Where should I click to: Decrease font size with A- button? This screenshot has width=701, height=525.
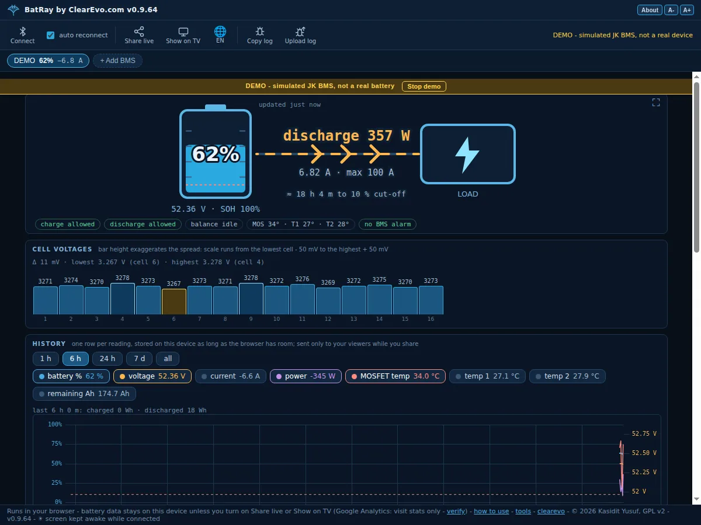671,10
